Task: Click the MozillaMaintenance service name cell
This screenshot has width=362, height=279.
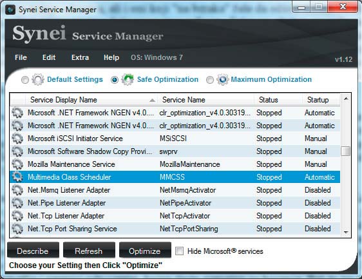Action: (x=190, y=164)
